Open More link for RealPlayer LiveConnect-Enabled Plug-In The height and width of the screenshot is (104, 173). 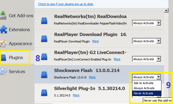click(117, 59)
